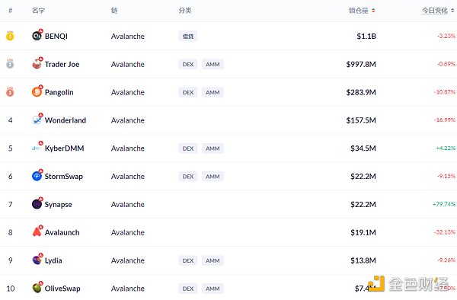Viewport: 457px width, 300px height.
Task: Click the gold first-place medal icon
Action: point(10,36)
